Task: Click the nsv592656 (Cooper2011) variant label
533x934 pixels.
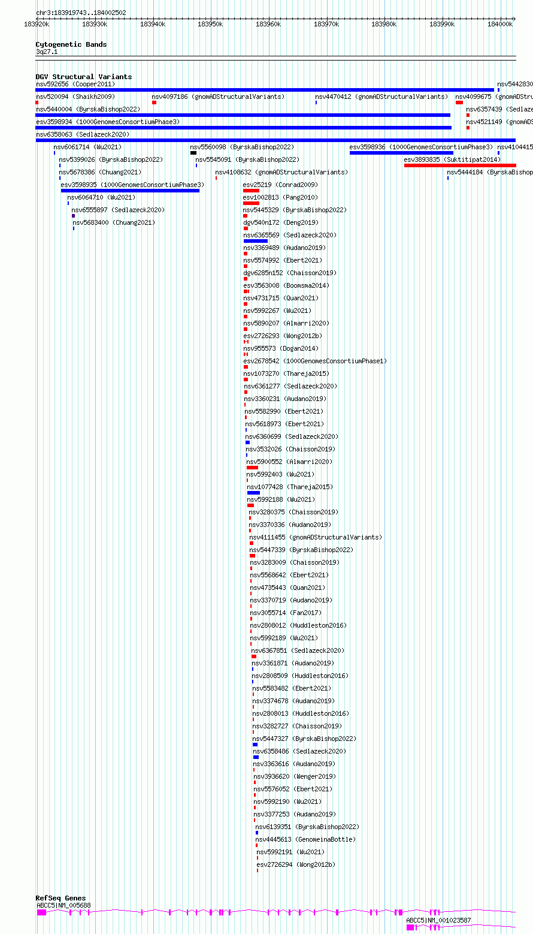Action: (x=75, y=84)
